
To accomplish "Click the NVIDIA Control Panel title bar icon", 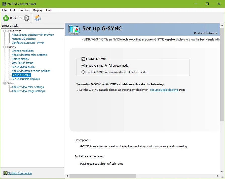I will (4, 4).
